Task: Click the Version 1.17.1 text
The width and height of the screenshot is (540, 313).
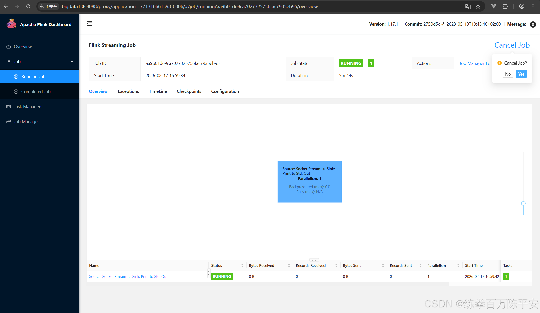Action: click(x=384, y=24)
